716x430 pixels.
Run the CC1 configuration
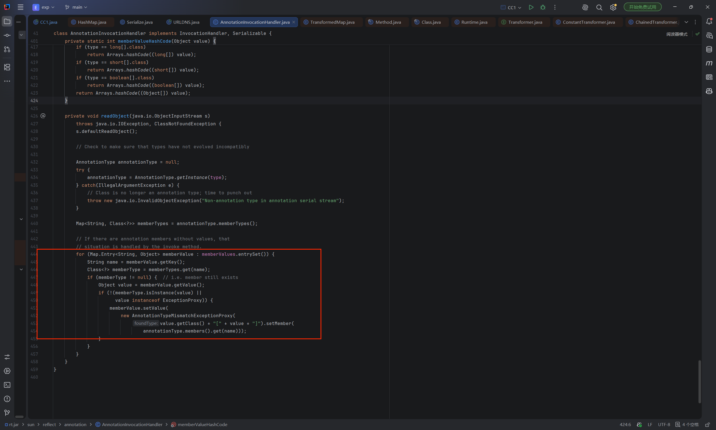pos(531,7)
